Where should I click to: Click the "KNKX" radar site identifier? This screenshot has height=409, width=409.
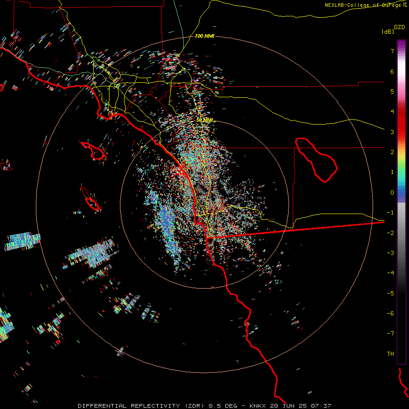click(x=258, y=406)
